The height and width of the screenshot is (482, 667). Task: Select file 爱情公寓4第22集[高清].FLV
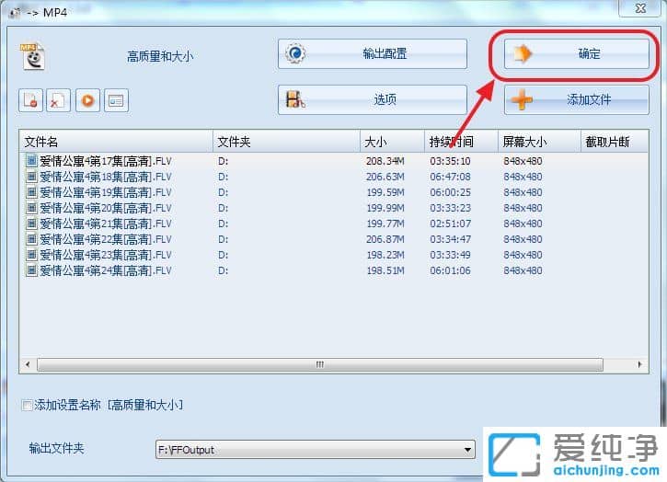coord(106,239)
